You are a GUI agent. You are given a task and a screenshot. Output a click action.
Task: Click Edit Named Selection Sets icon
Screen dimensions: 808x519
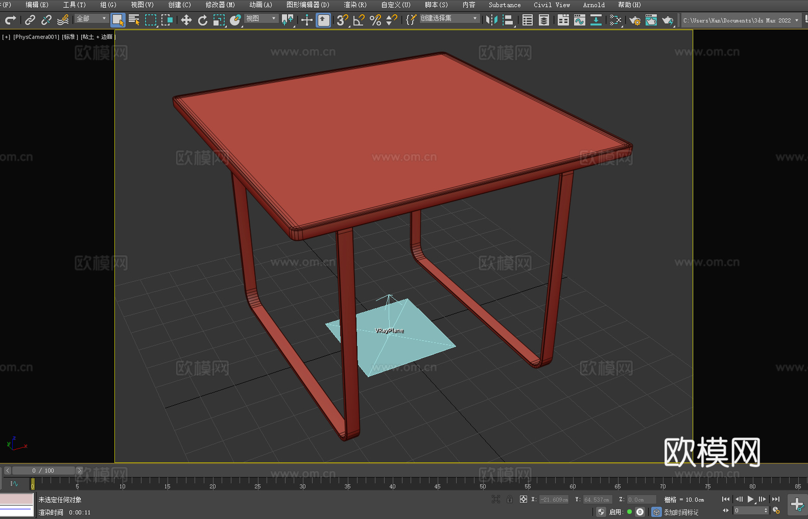tap(411, 20)
